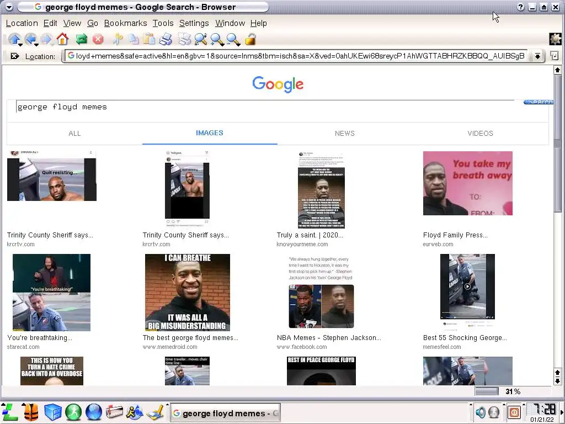Zoom in with the plus magnifier
Image resolution: width=565 pixels, height=424 pixels.
tap(216, 39)
